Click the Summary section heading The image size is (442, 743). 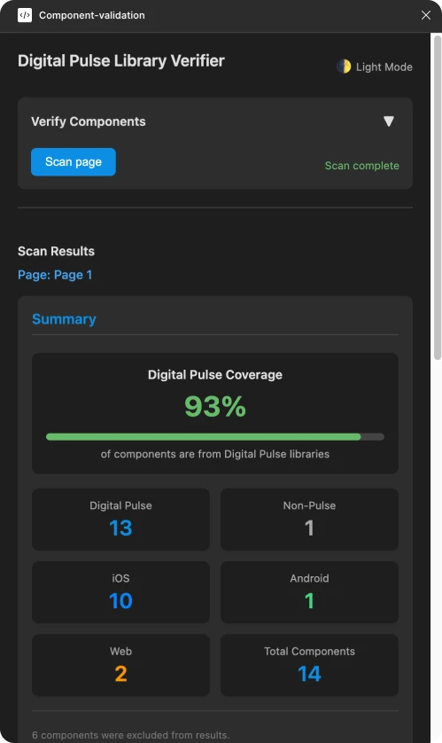point(64,319)
